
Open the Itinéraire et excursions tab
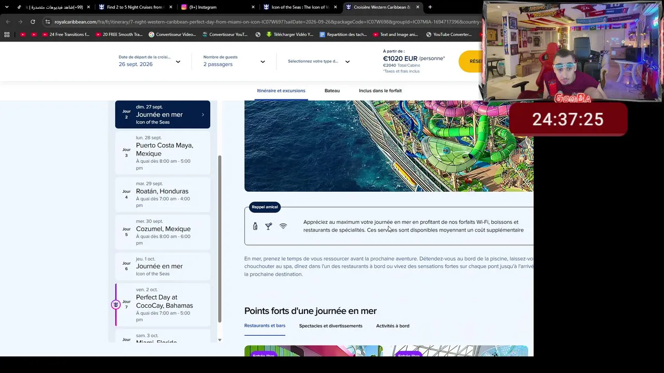pos(281,91)
